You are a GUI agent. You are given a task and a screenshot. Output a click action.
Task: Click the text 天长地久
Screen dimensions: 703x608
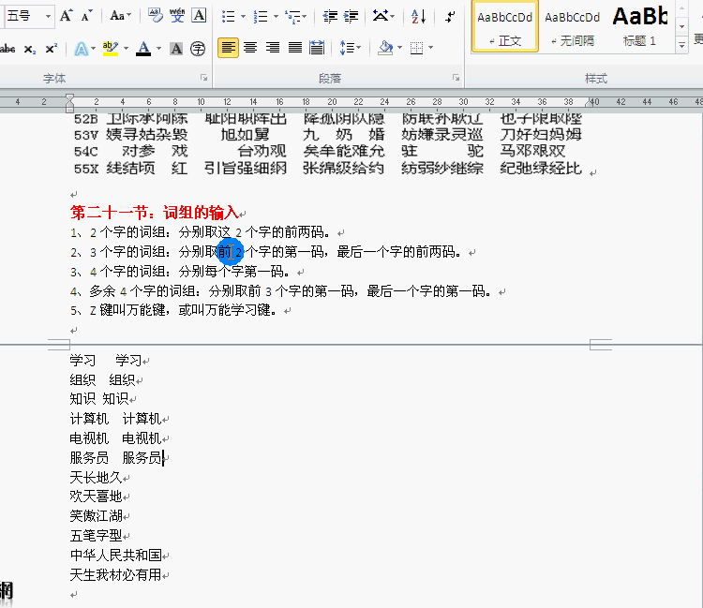click(x=96, y=478)
